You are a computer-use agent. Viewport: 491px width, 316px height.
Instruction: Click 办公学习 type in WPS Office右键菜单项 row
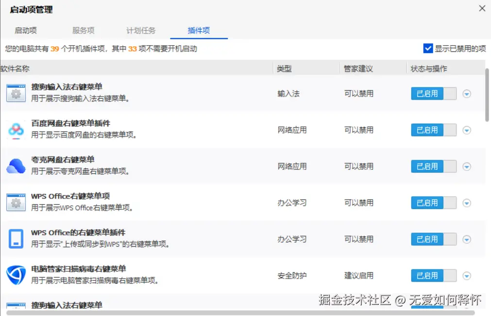[x=292, y=203]
